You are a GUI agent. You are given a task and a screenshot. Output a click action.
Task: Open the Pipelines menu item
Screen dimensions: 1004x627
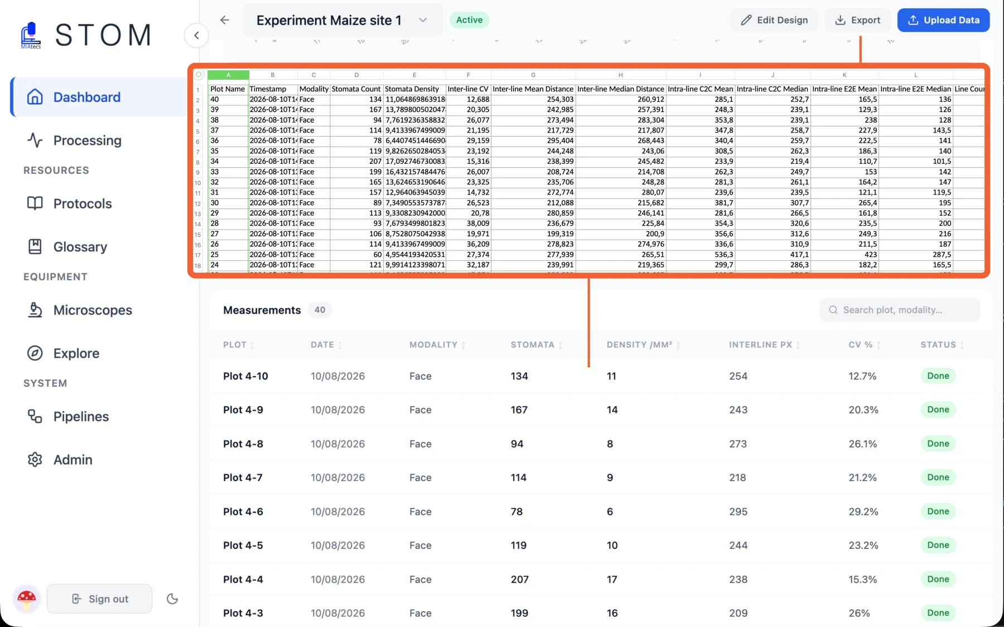(99, 416)
